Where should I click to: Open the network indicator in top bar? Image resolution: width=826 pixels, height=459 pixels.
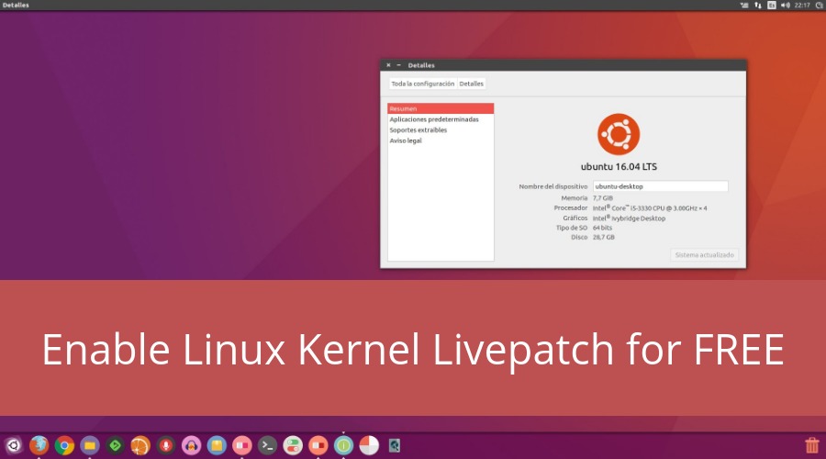pyautogui.click(x=758, y=6)
